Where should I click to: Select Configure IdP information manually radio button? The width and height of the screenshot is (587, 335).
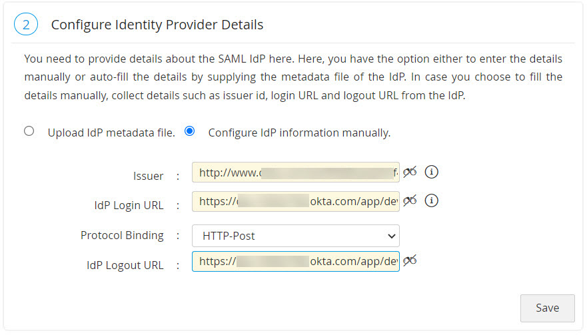pos(190,131)
